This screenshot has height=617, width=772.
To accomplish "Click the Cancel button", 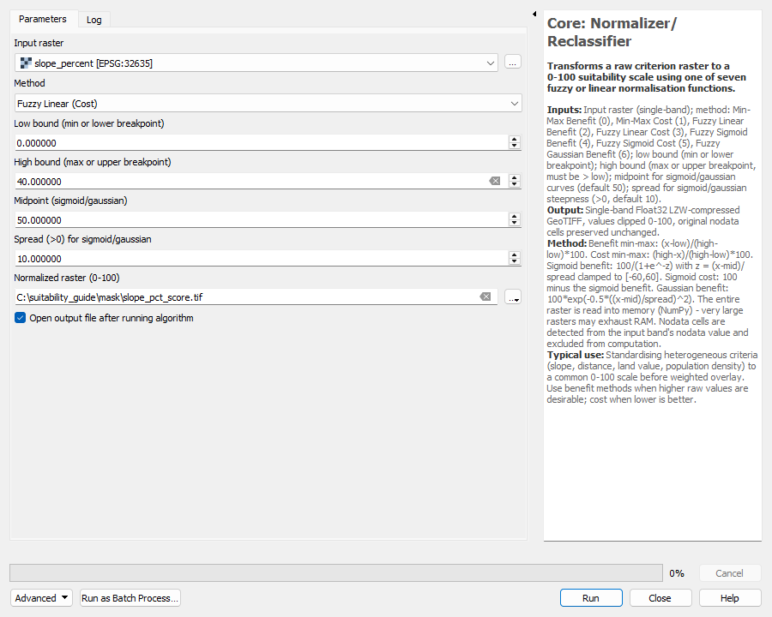I will pyautogui.click(x=730, y=573).
